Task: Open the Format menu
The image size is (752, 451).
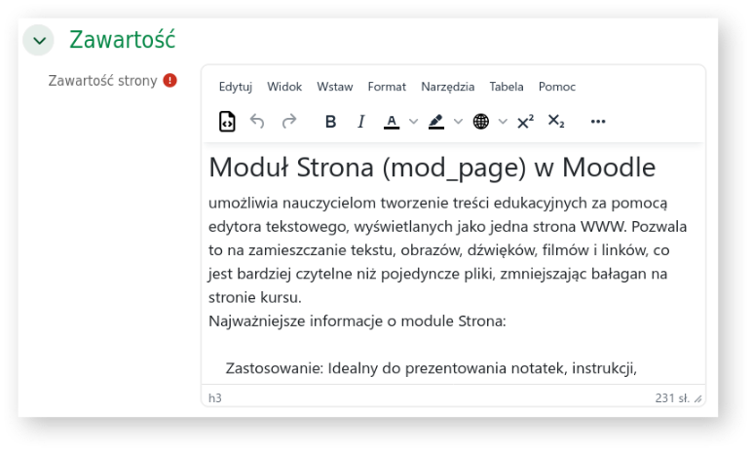Action: [387, 87]
